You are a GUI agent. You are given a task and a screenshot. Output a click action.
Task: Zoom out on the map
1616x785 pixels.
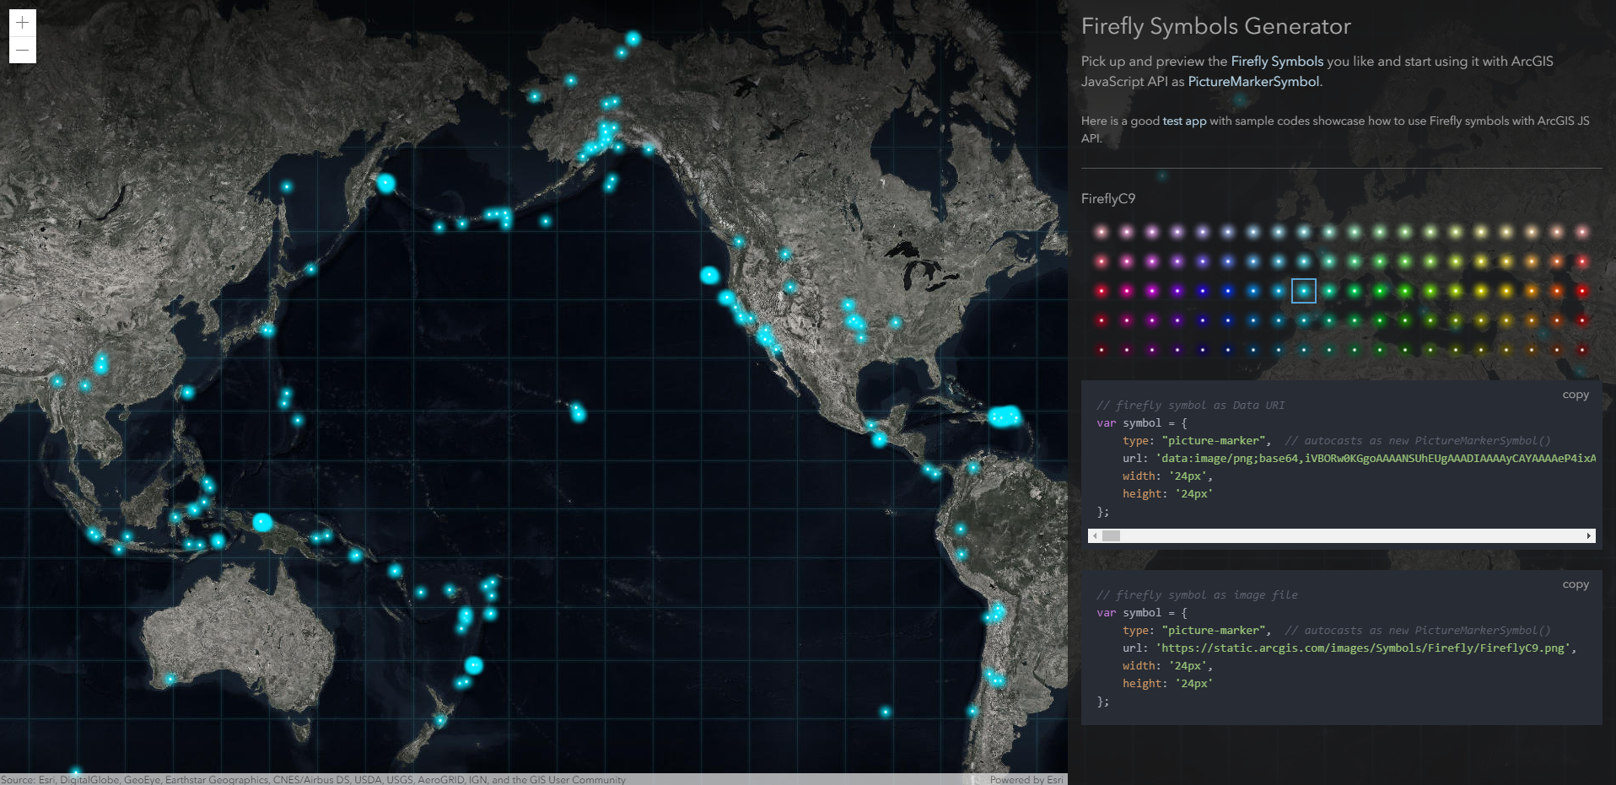tap(23, 51)
